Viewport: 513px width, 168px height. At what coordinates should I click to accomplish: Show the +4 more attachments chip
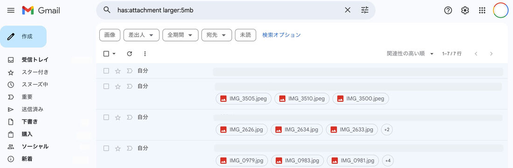[388, 161]
